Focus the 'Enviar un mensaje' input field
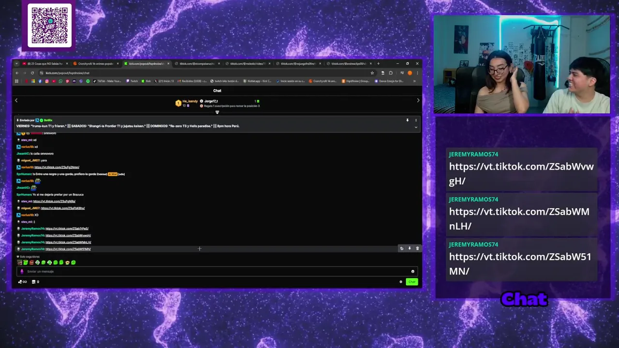The height and width of the screenshot is (348, 619). 217,271
